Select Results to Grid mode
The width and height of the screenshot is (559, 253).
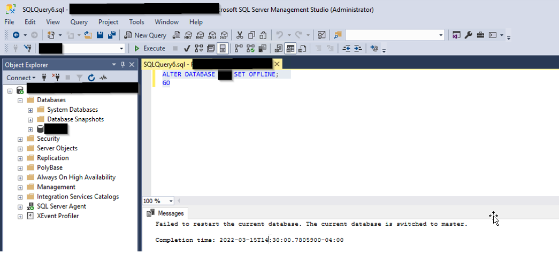290,48
